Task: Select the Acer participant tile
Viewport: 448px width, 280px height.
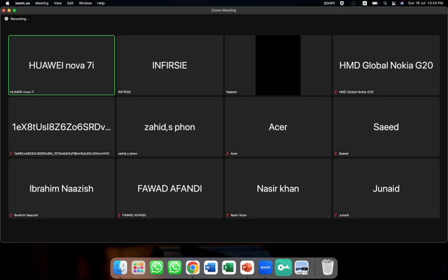Action: point(278,127)
